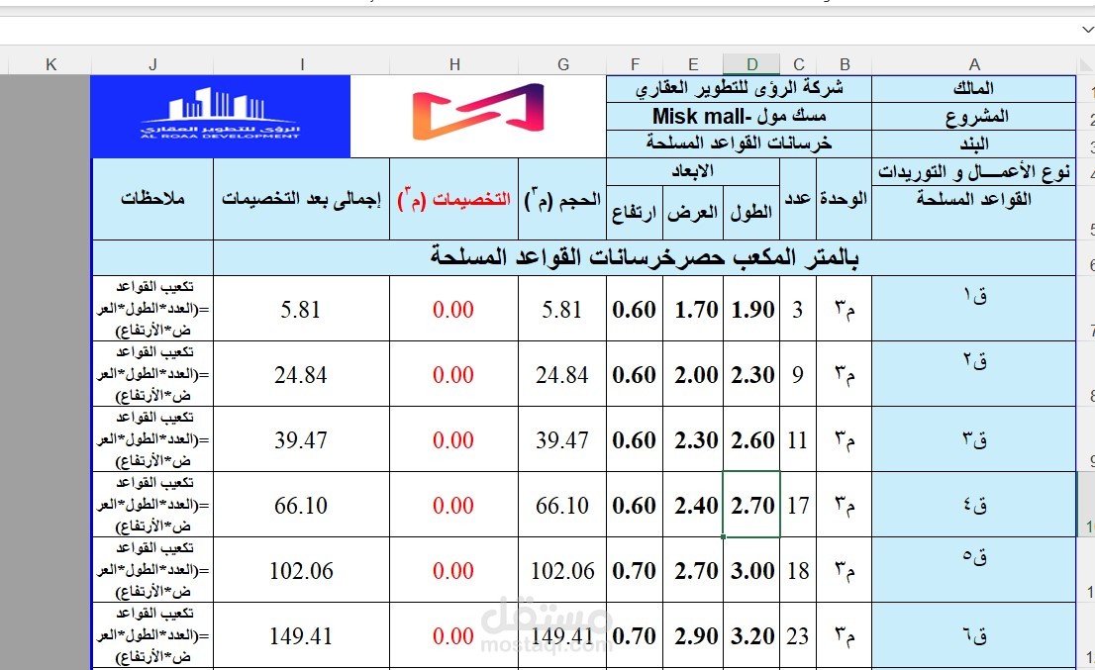Select the cell containing value 66.10
This screenshot has width=1095, height=670.
pyautogui.click(x=562, y=506)
